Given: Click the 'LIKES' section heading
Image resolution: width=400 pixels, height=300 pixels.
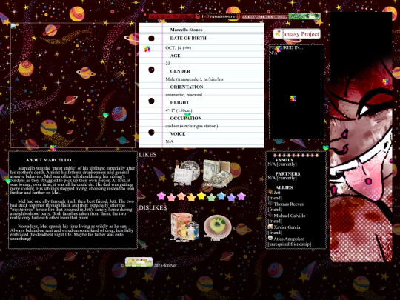Looking at the screenshot, I should point(147,155).
